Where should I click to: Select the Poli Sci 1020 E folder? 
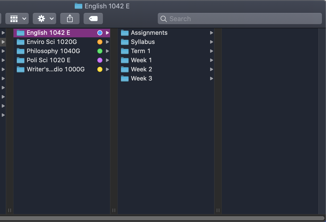click(x=62, y=60)
